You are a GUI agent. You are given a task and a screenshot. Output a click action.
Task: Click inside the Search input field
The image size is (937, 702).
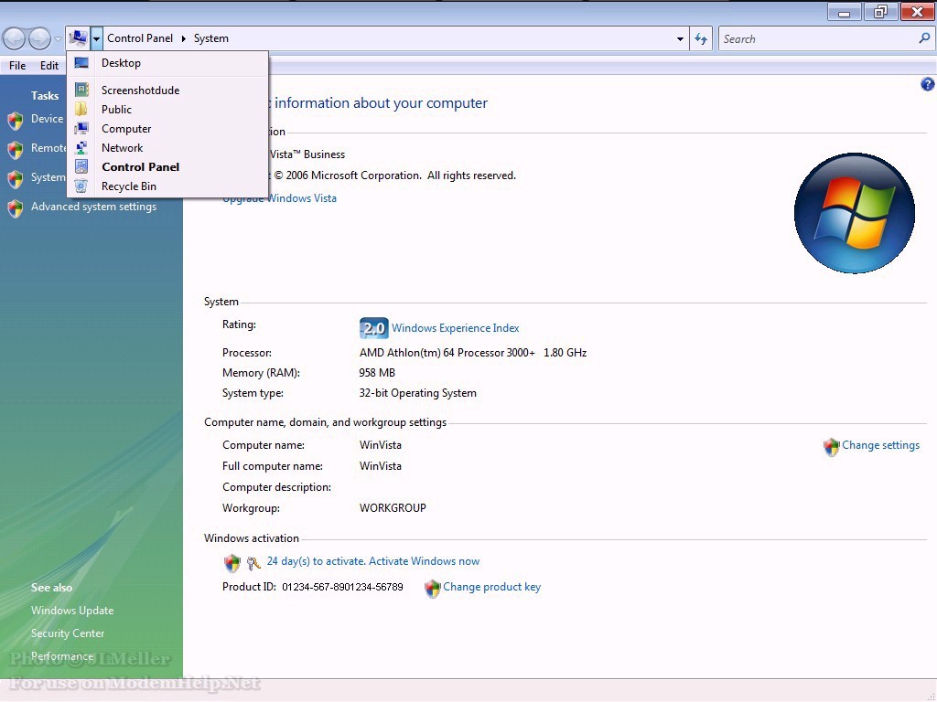(819, 38)
